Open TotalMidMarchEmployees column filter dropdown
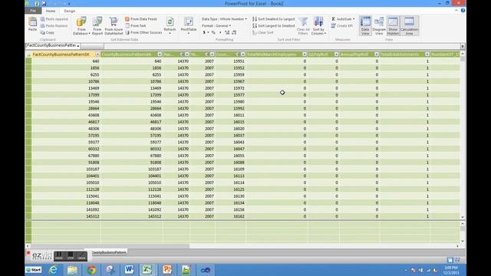This screenshot has height=276, width=491. click(305, 54)
